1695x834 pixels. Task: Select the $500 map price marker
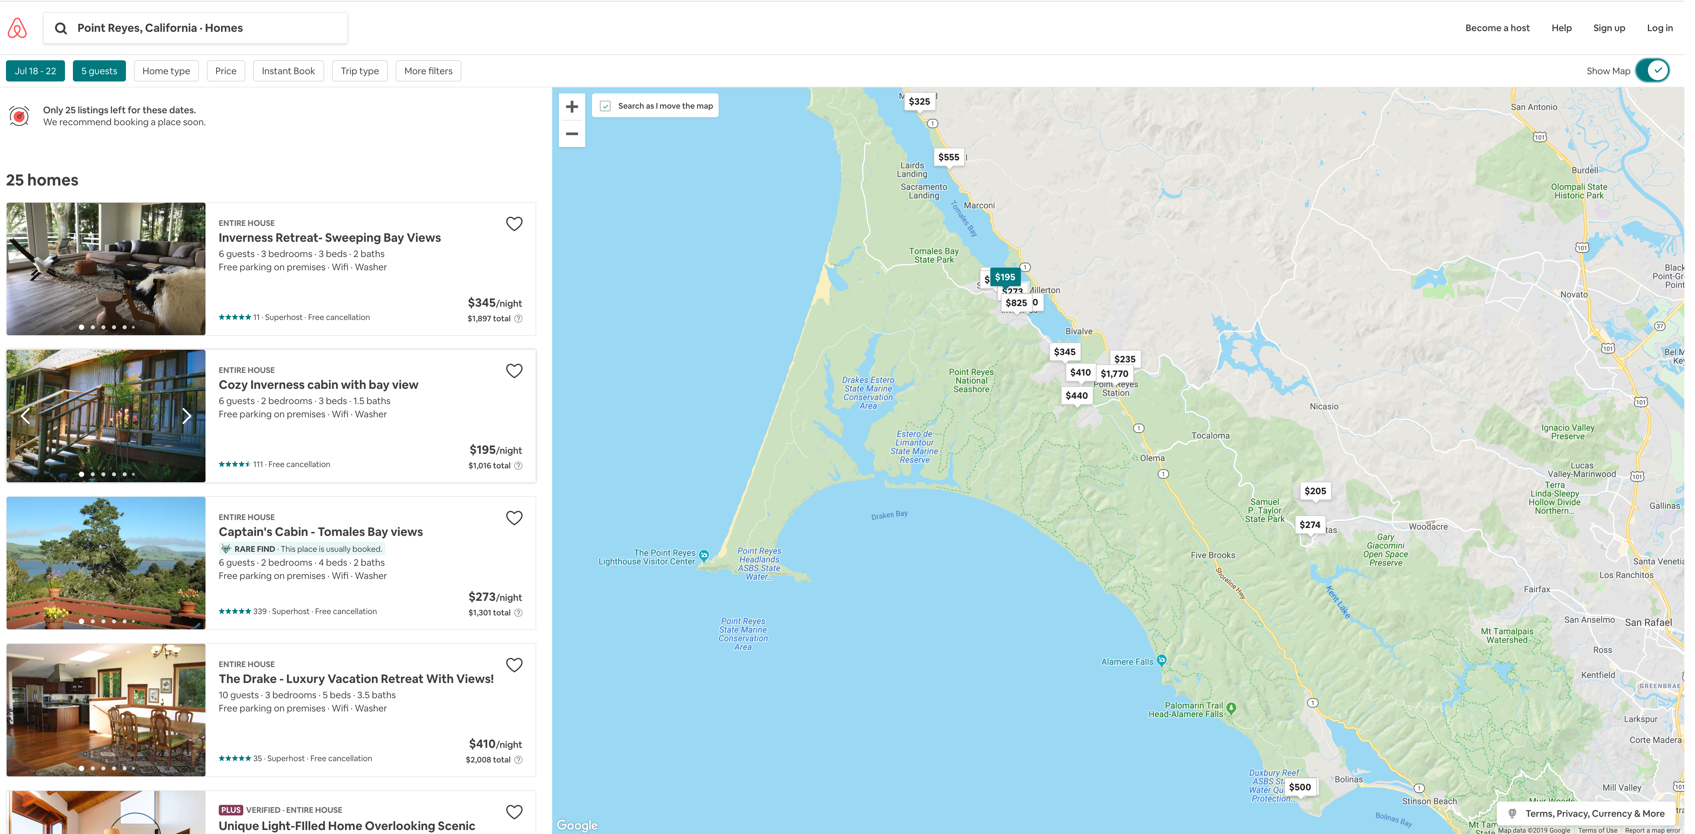[x=1300, y=787]
